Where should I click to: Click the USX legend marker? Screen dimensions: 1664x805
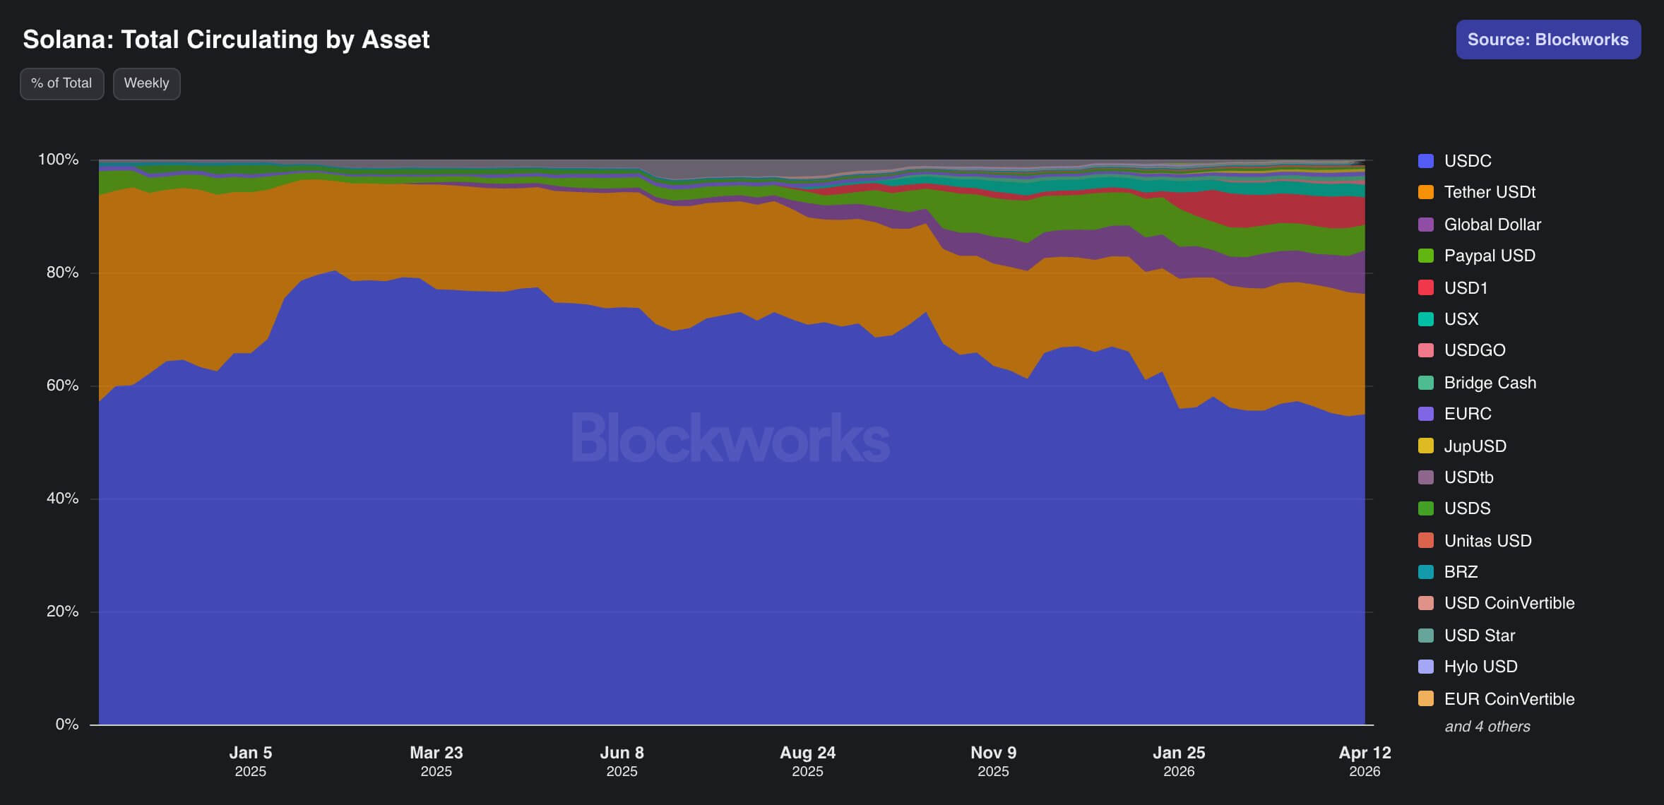(x=1425, y=319)
